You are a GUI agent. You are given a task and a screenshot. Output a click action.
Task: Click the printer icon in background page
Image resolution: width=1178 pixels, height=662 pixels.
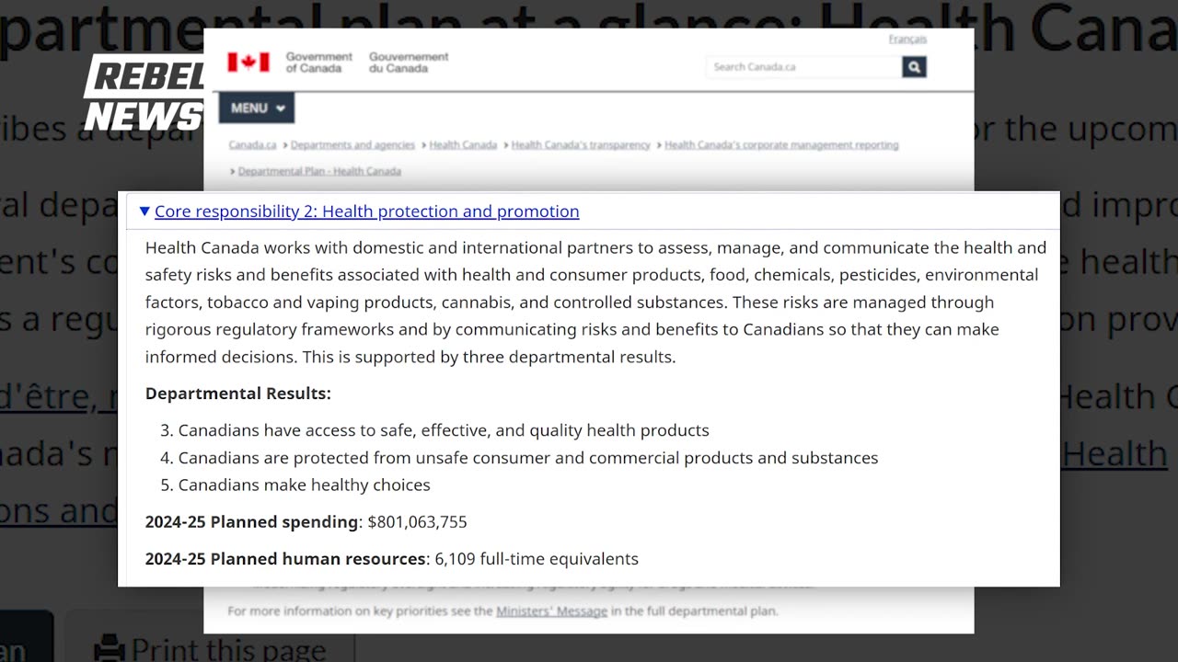(110, 649)
